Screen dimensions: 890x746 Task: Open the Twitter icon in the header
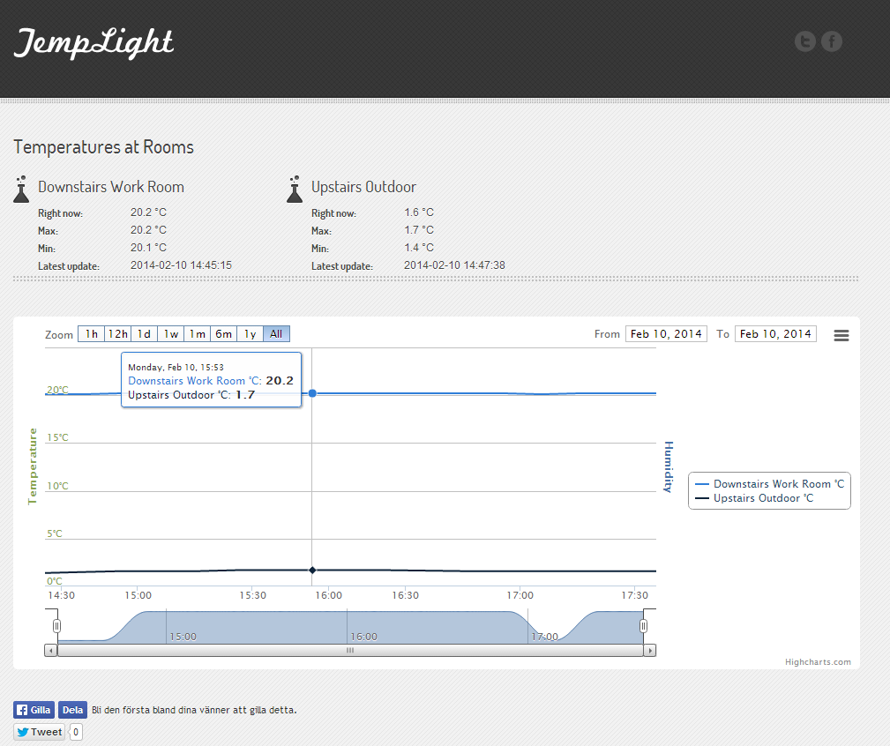(804, 41)
